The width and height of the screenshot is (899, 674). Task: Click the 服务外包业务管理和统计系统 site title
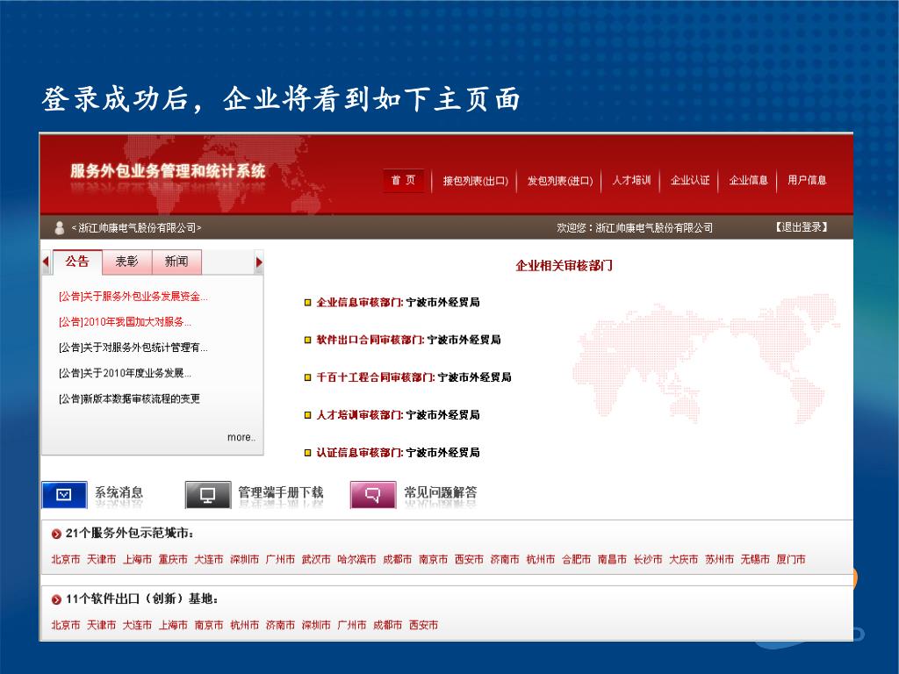tap(168, 171)
